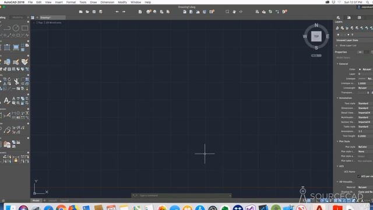Click the 2D Wireframe visual style label
The height and width of the screenshot is (210, 373).
point(53,23)
